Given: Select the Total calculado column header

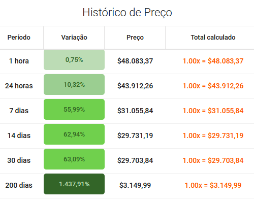Looking at the screenshot, I should point(213,38).
